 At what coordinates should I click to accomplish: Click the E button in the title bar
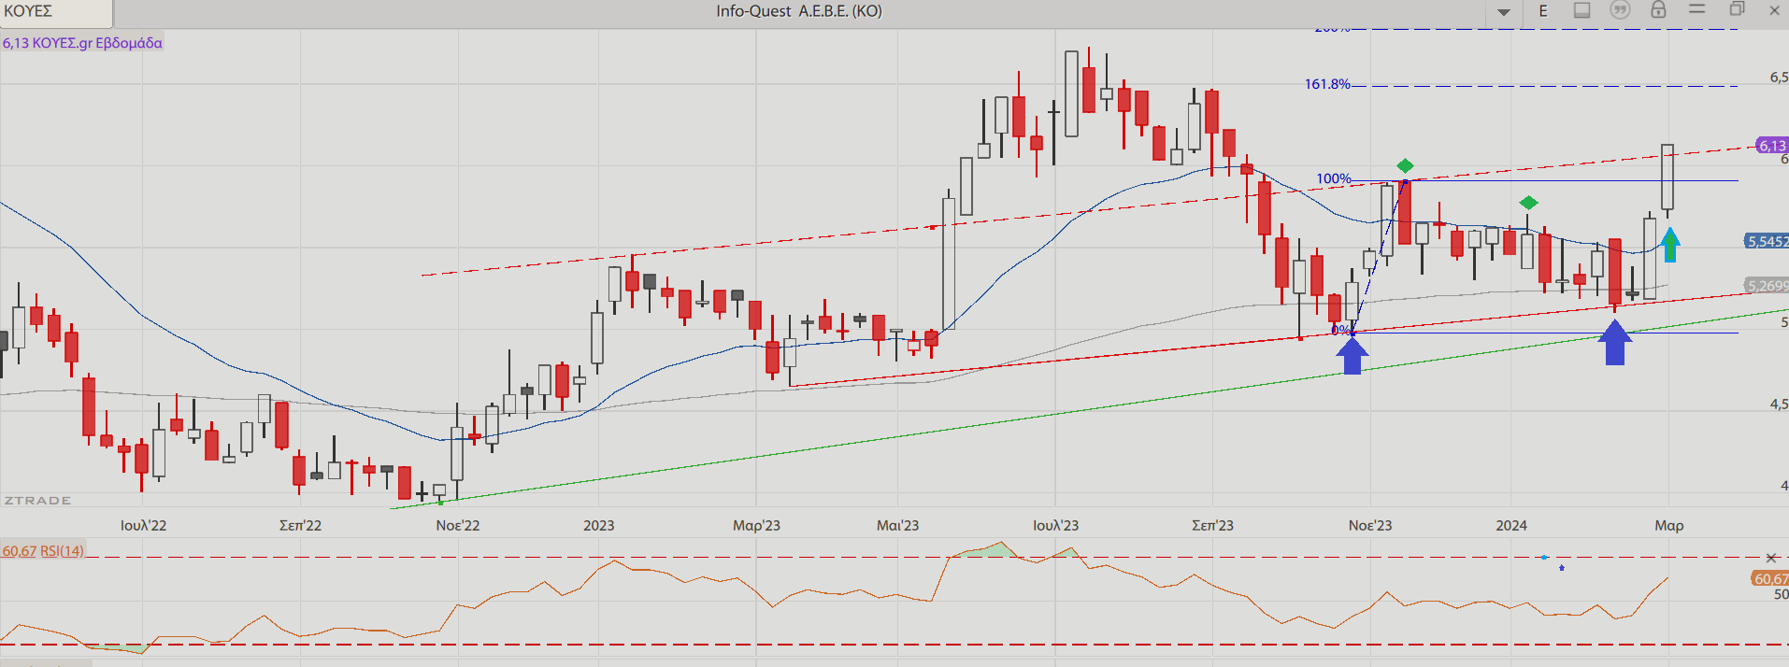pyautogui.click(x=1543, y=11)
